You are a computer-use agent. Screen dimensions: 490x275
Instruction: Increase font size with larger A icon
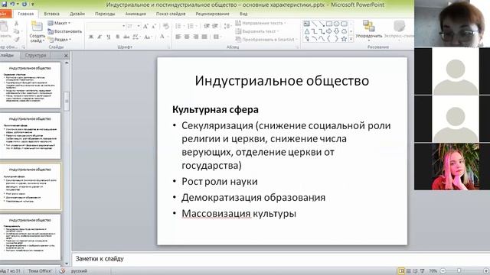pyautogui.click(x=145, y=27)
